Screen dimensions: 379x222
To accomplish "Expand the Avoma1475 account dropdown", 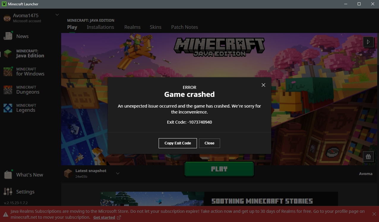I will (x=57, y=15).
